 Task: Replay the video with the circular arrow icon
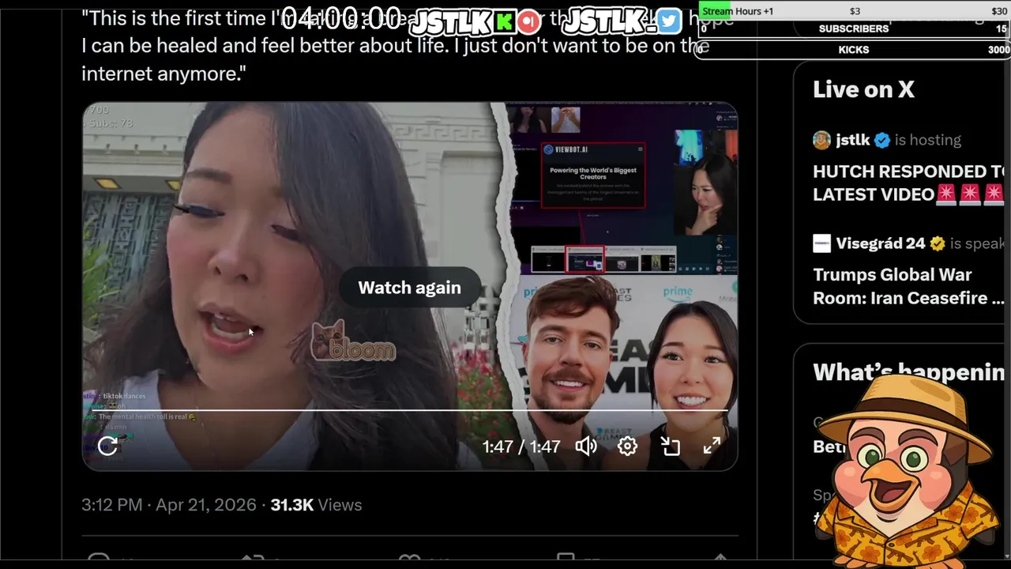click(x=107, y=446)
